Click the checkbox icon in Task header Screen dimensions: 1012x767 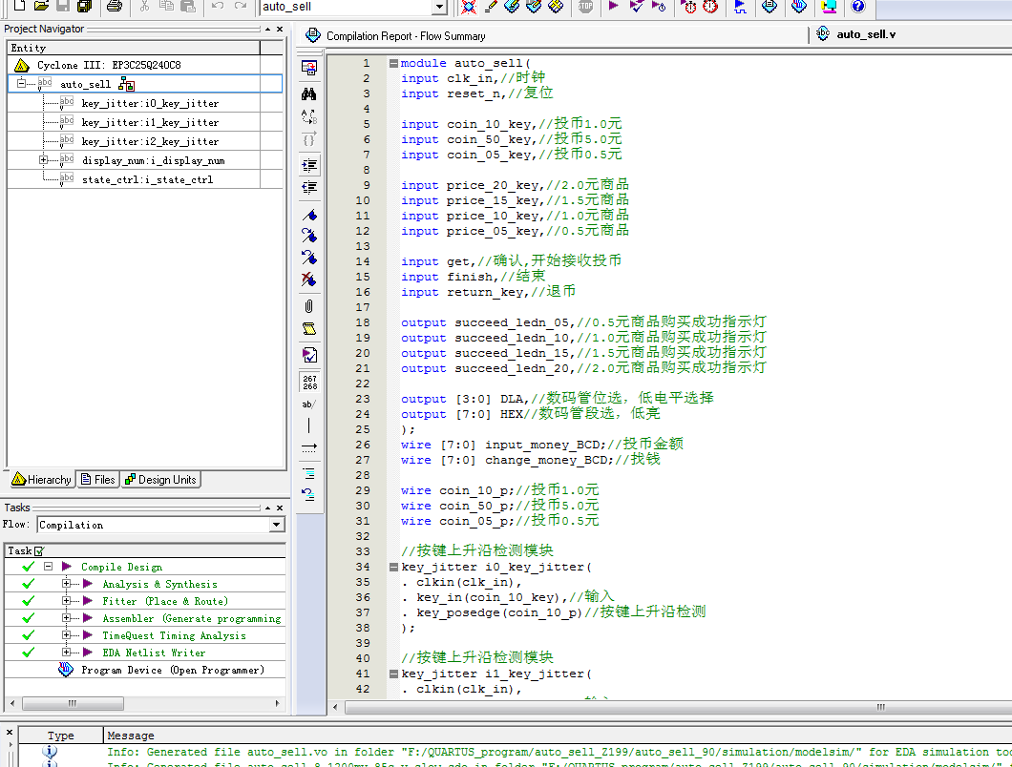39,550
